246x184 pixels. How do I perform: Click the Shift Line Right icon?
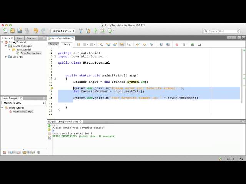[168, 44]
